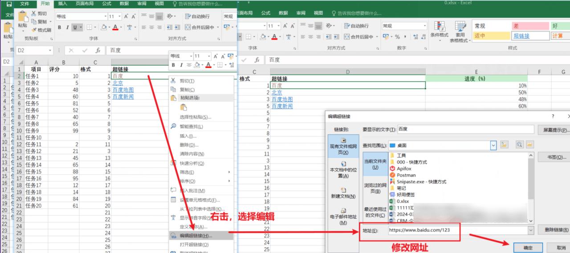The height and width of the screenshot is (253, 570).
Task: Click the Save icon in the left Excel window
Action: pos(8,4)
